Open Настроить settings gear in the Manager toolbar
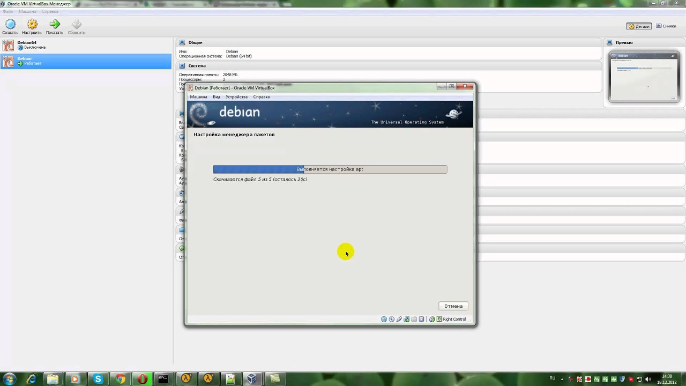The image size is (686, 386). (x=32, y=24)
